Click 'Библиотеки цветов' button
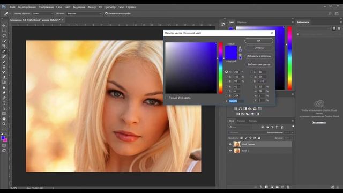Viewport: 343px width, 193px height. click(259, 64)
